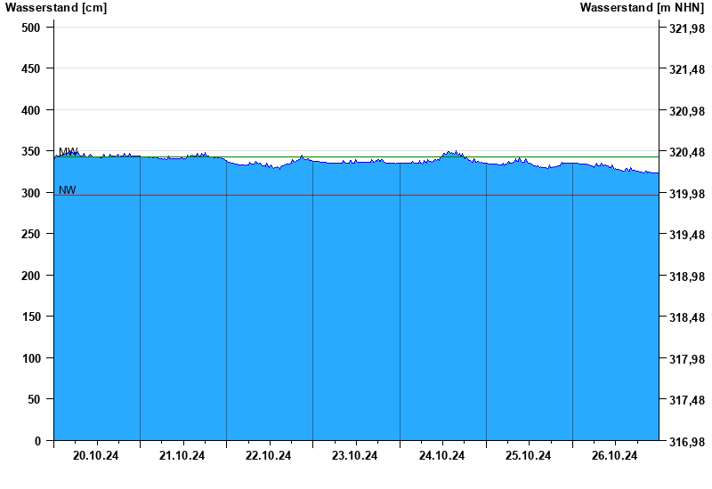Click the MW mean water level label
This screenshot has width=712, height=489.
tap(68, 152)
